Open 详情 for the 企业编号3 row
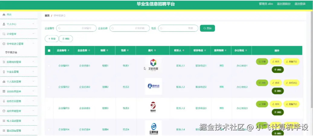 pyautogui.click(x=262, y=104)
